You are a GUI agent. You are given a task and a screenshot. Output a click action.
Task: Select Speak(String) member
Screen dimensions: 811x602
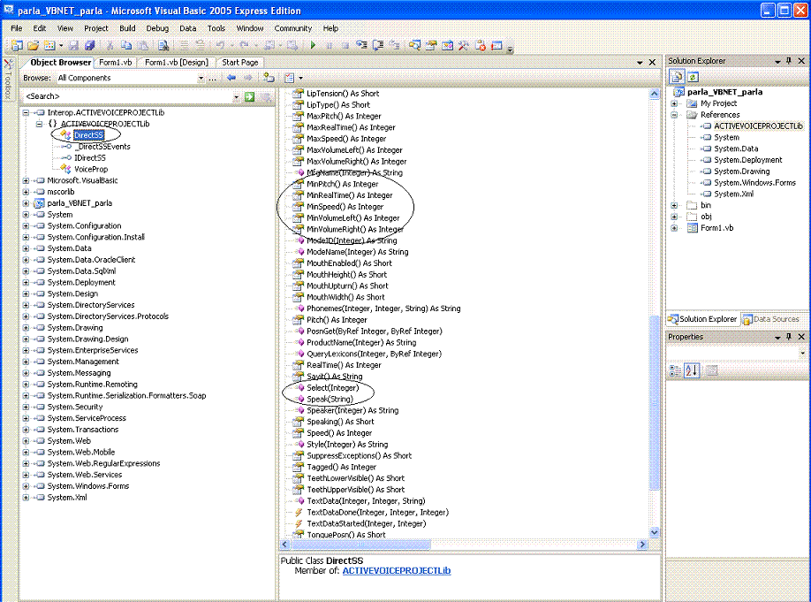click(330, 399)
